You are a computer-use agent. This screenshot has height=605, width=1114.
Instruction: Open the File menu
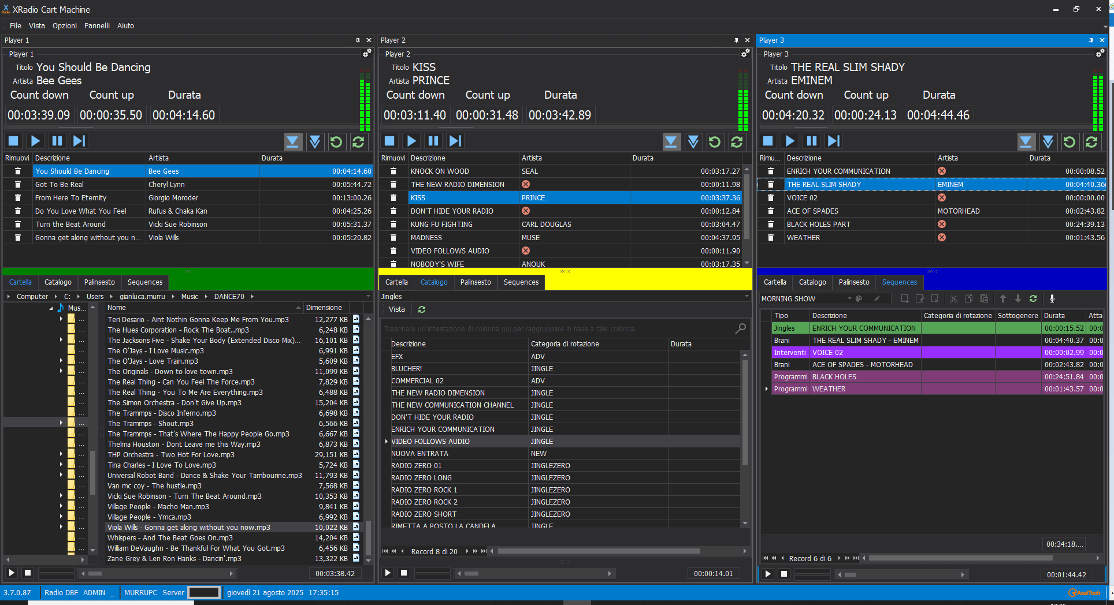(x=16, y=25)
